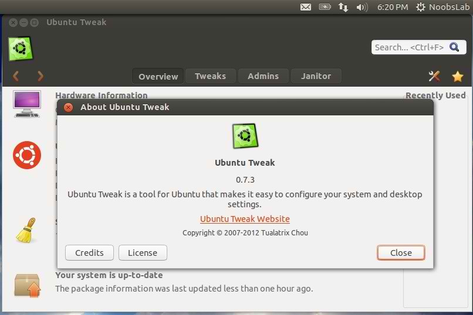The width and height of the screenshot is (473, 315).
Task: Switch to the Tweaks tab
Action: click(210, 76)
